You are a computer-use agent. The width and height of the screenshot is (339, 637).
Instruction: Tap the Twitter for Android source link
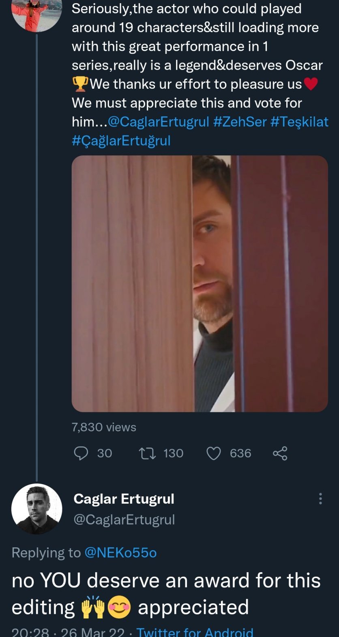(x=195, y=632)
